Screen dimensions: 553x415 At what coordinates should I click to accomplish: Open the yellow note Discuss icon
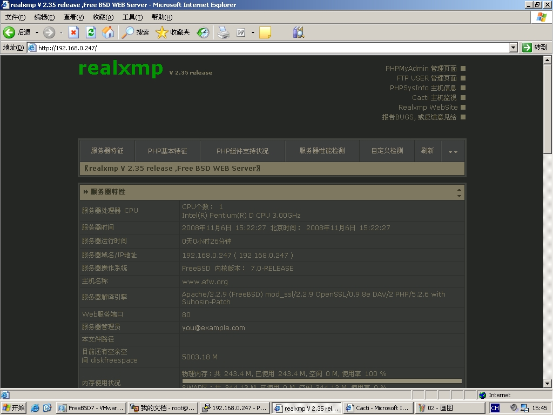pyautogui.click(x=265, y=32)
